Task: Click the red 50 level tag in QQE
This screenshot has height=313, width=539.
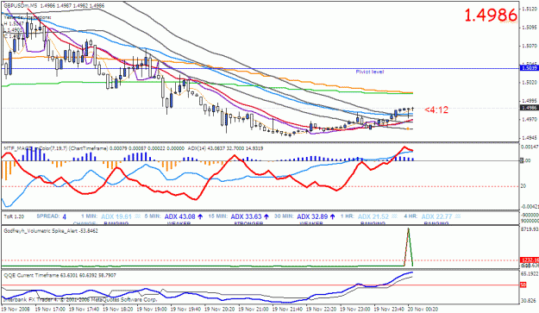Action: coord(523,285)
